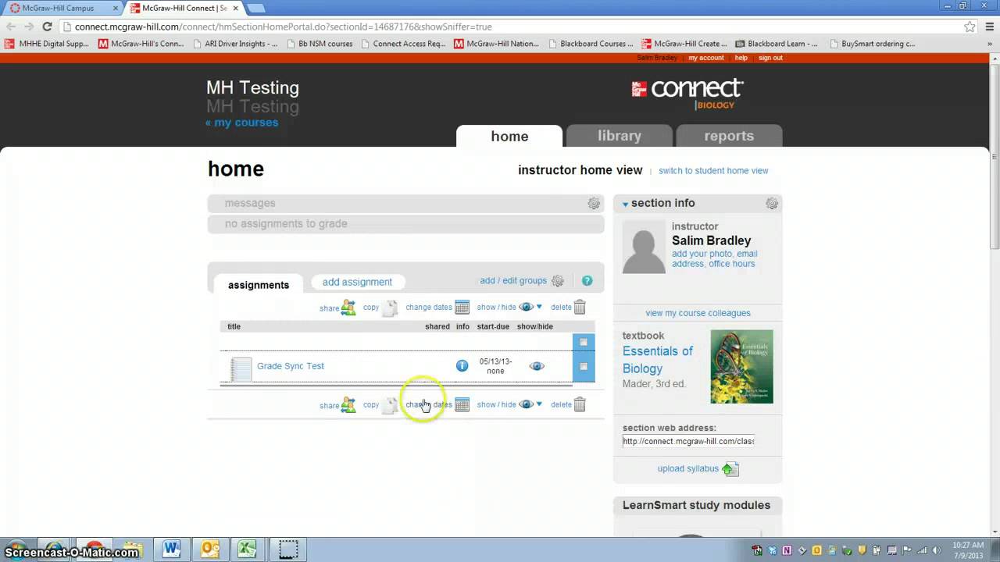The width and height of the screenshot is (1000, 562).
Task: Open the section info gear icon
Action: click(x=772, y=203)
